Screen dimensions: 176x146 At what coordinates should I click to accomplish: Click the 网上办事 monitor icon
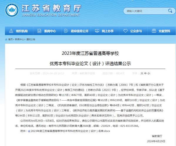tap(97, 31)
